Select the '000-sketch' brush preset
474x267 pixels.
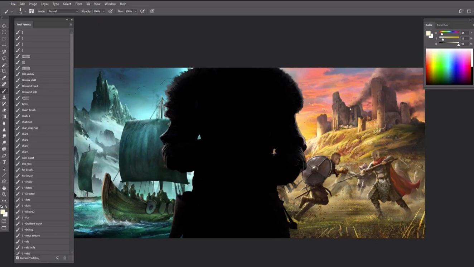(28, 74)
